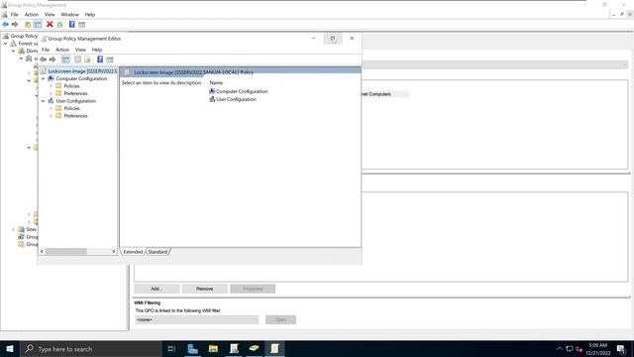Open the WMI filter dropdown showing none
Image resolution: width=634 pixels, height=357 pixels.
point(196,319)
